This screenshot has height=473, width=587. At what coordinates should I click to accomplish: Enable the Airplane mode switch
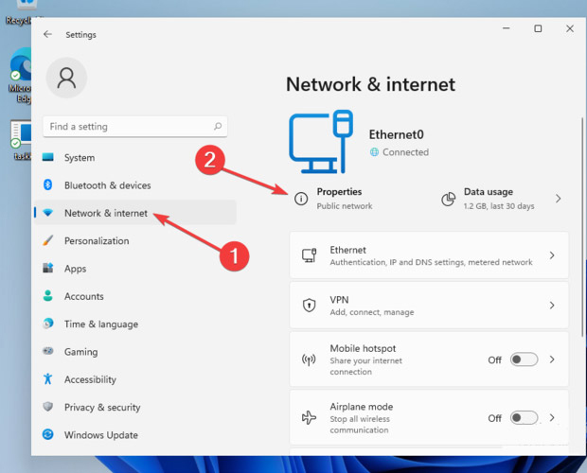(524, 417)
